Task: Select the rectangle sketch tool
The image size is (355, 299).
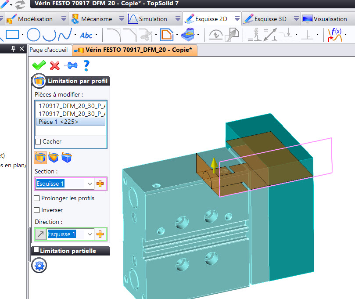Action: [x=12, y=35]
